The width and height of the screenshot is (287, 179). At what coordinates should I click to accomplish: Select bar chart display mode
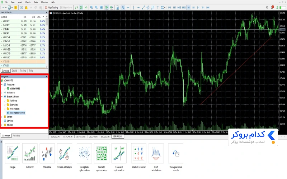(x=76, y=8)
